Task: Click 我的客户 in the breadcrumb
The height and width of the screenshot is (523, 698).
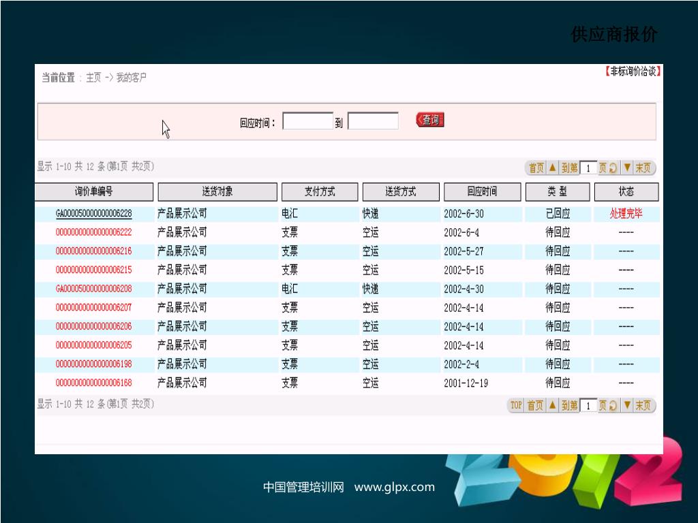Action: [132, 78]
